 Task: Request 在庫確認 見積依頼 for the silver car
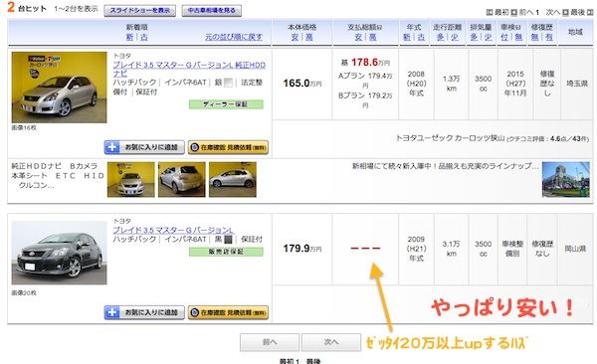coord(228,147)
